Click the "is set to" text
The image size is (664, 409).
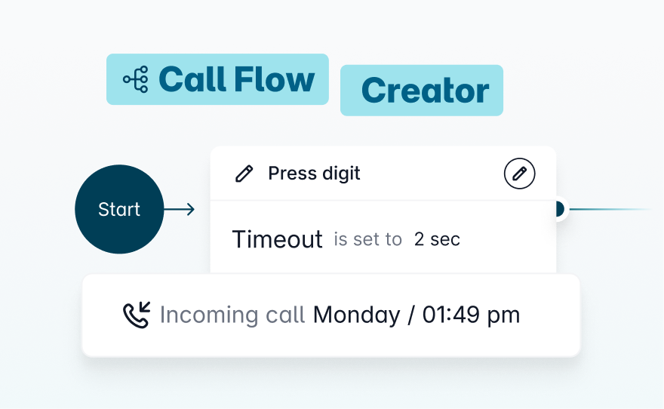[367, 240]
